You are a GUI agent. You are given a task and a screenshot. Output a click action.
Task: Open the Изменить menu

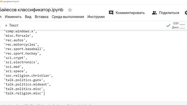[13, 17]
